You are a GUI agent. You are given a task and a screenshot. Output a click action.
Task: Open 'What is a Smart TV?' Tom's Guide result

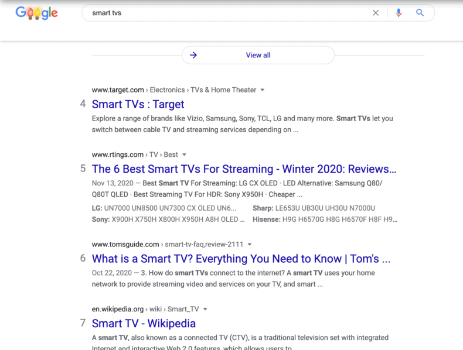point(241,259)
